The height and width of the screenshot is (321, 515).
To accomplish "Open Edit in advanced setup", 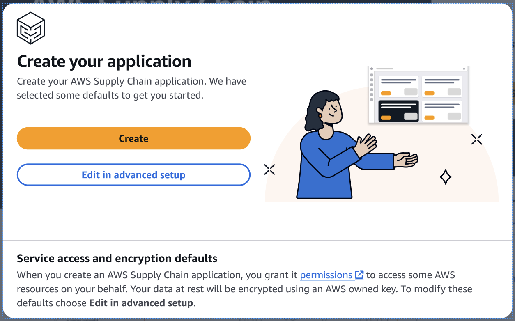I will coord(133,174).
